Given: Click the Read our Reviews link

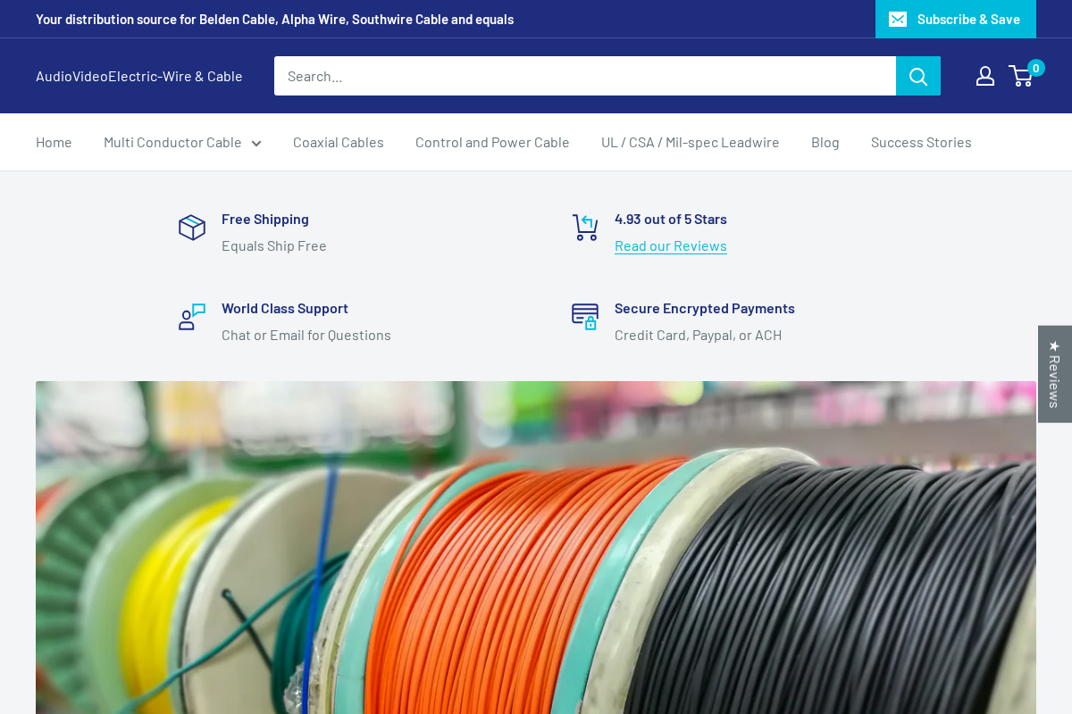Looking at the screenshot, I should tap(670, 245).
